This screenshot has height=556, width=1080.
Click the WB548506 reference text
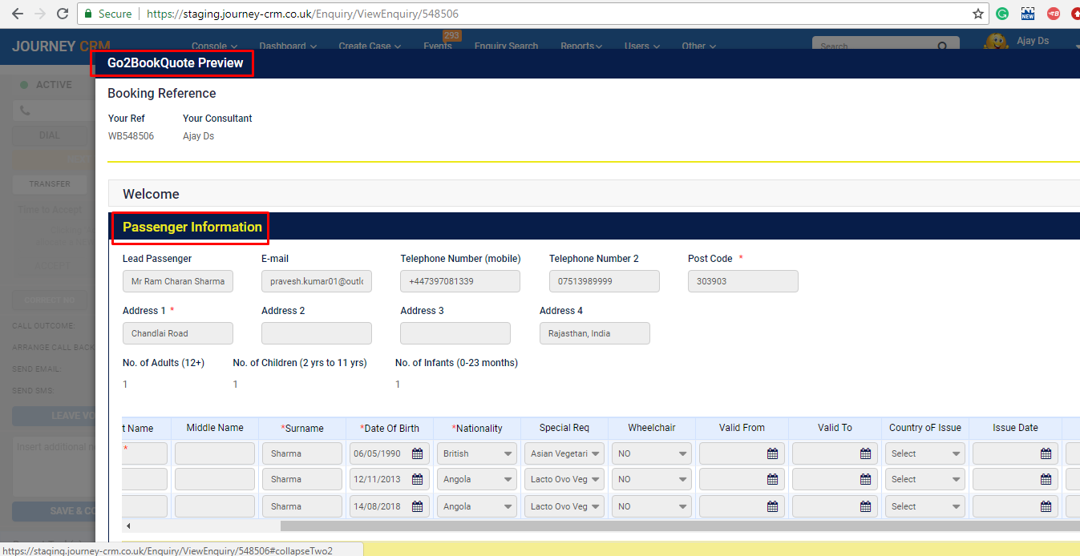click(131, 136)
